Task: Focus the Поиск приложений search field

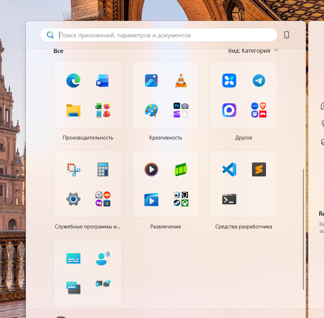Action: click(x=159, y=35)
